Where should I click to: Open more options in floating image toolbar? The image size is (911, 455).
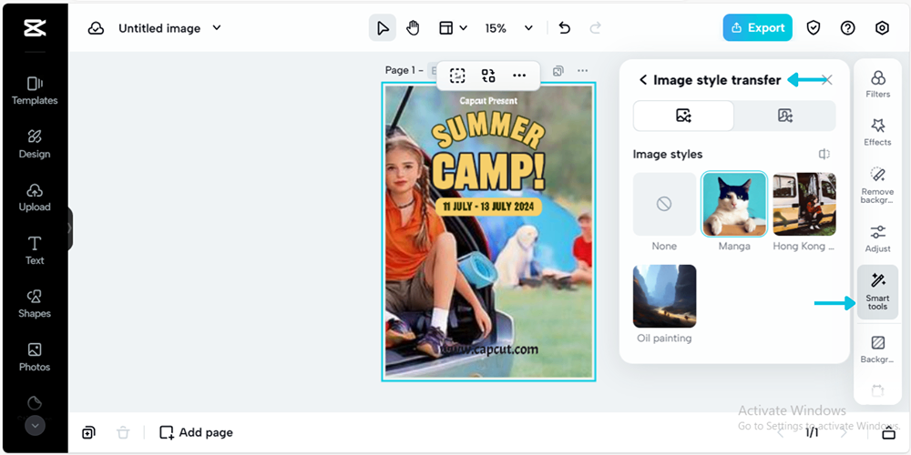coord(519,76)
